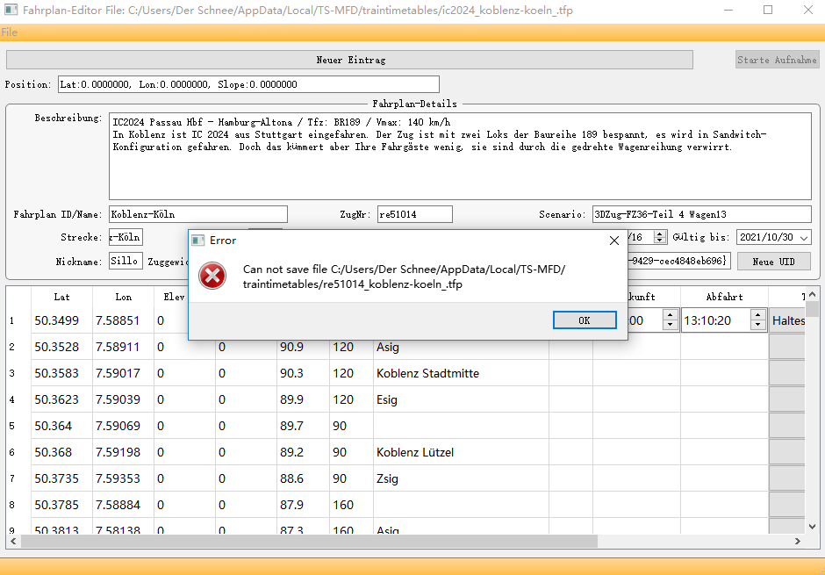
Task: Increase the Ankunft time with up arrow
Action: tap(670, 316)
